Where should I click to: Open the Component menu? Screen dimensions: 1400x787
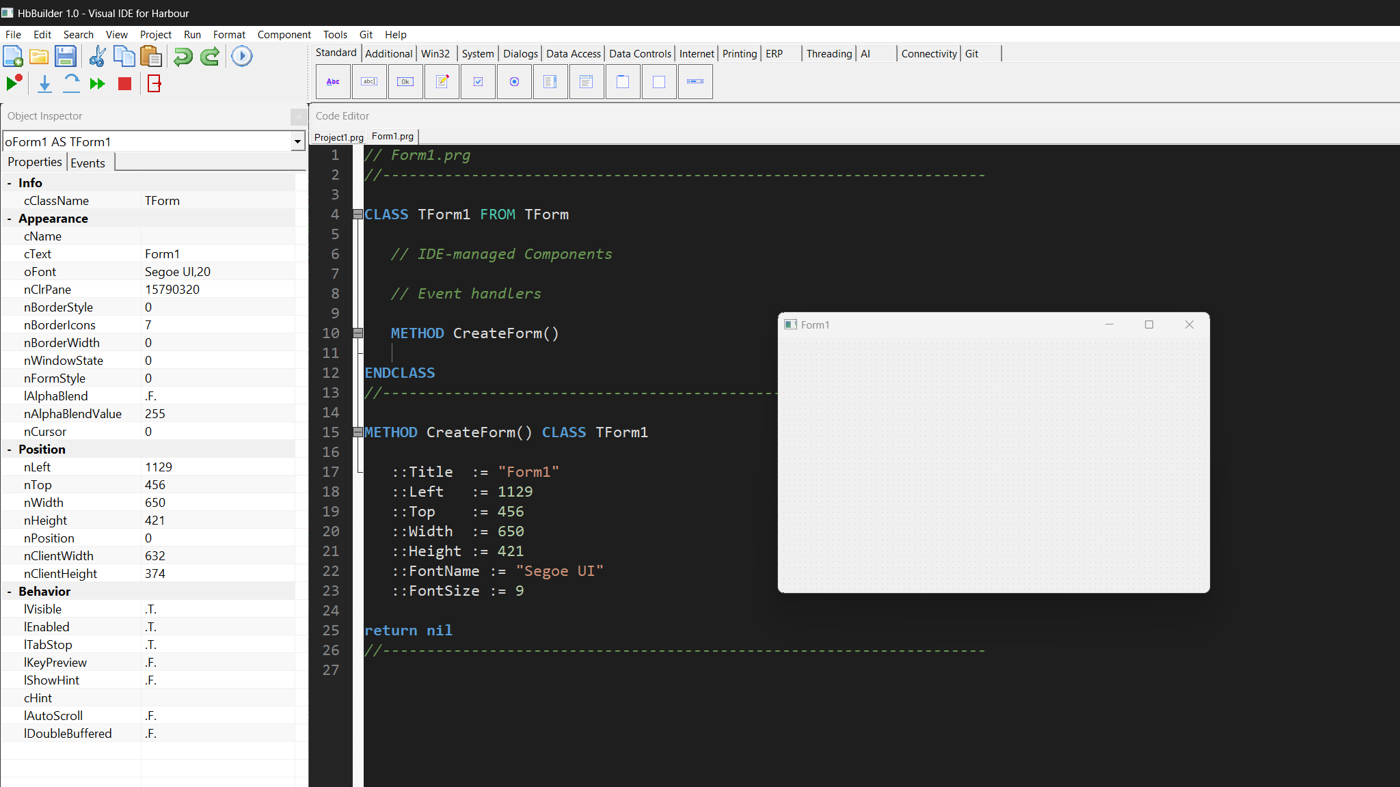click(x=284, y=34)
